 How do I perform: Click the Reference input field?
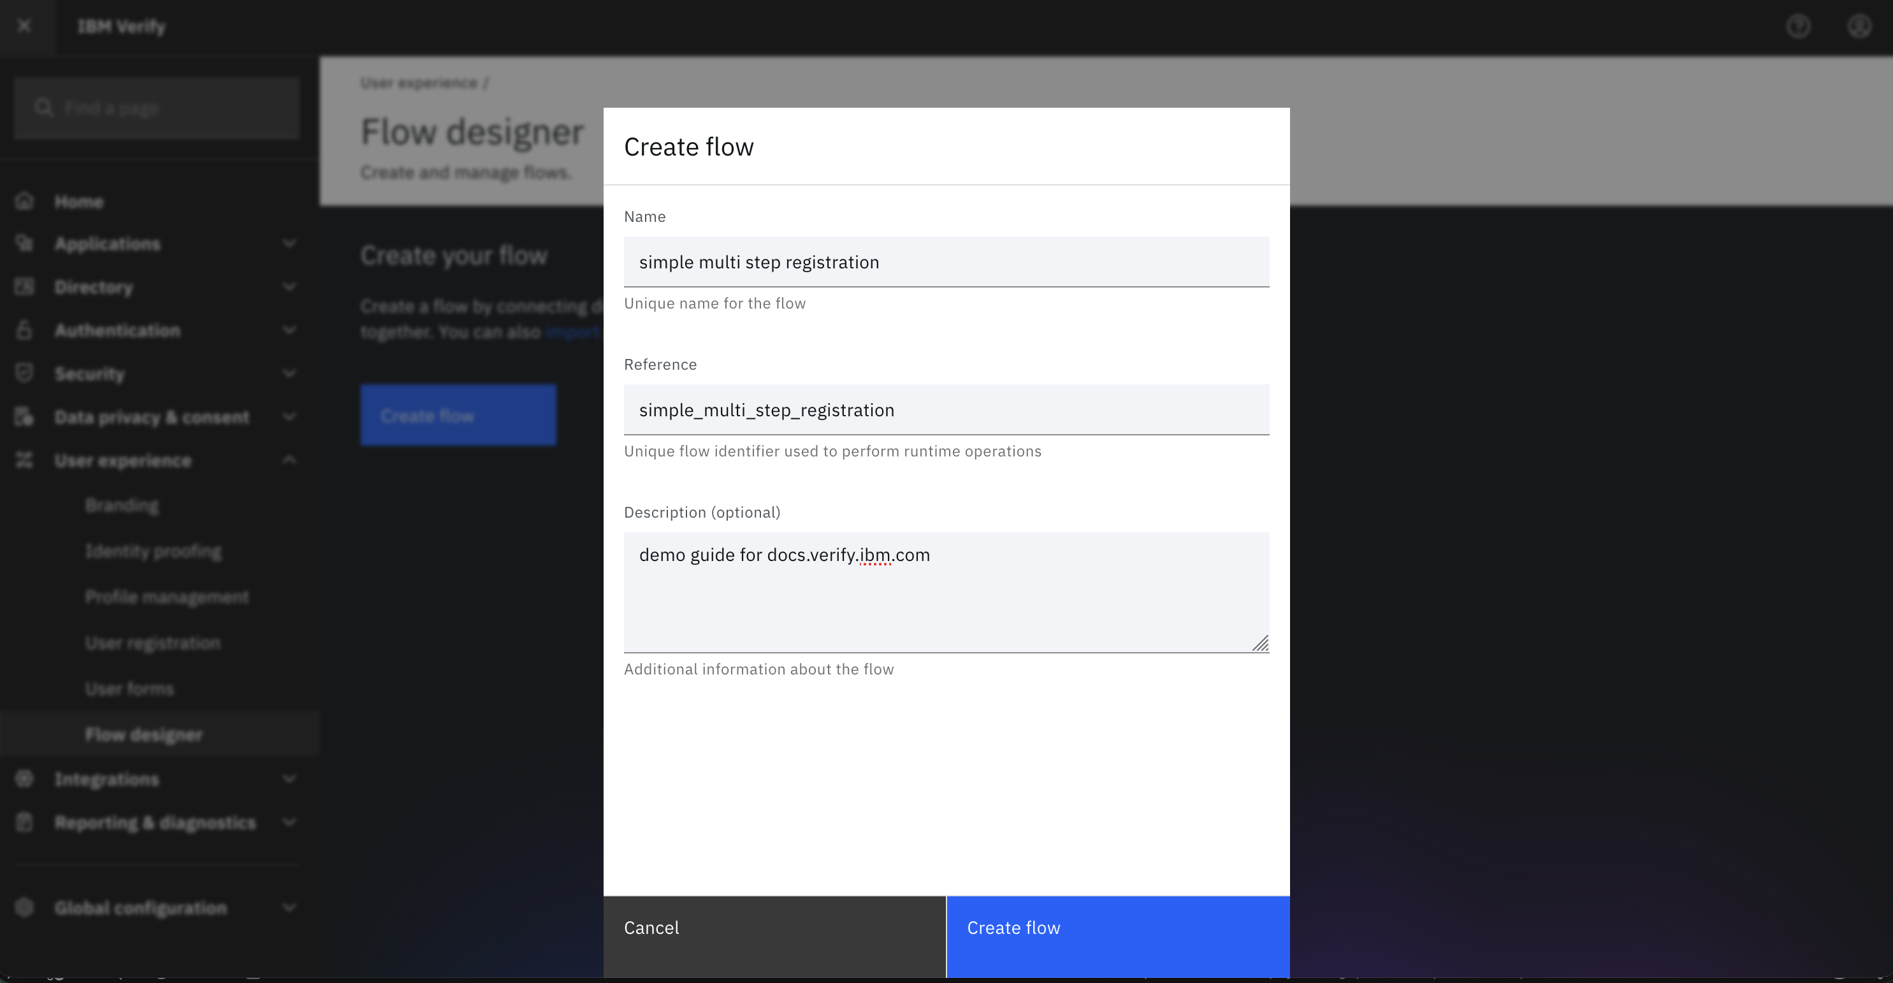[x=946, y=409]
